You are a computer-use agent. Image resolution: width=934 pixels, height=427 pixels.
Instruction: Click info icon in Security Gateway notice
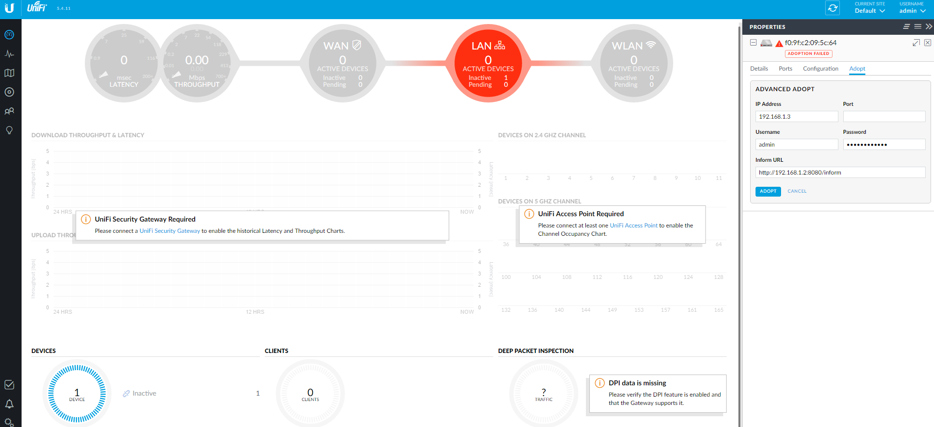pos(86,219)
